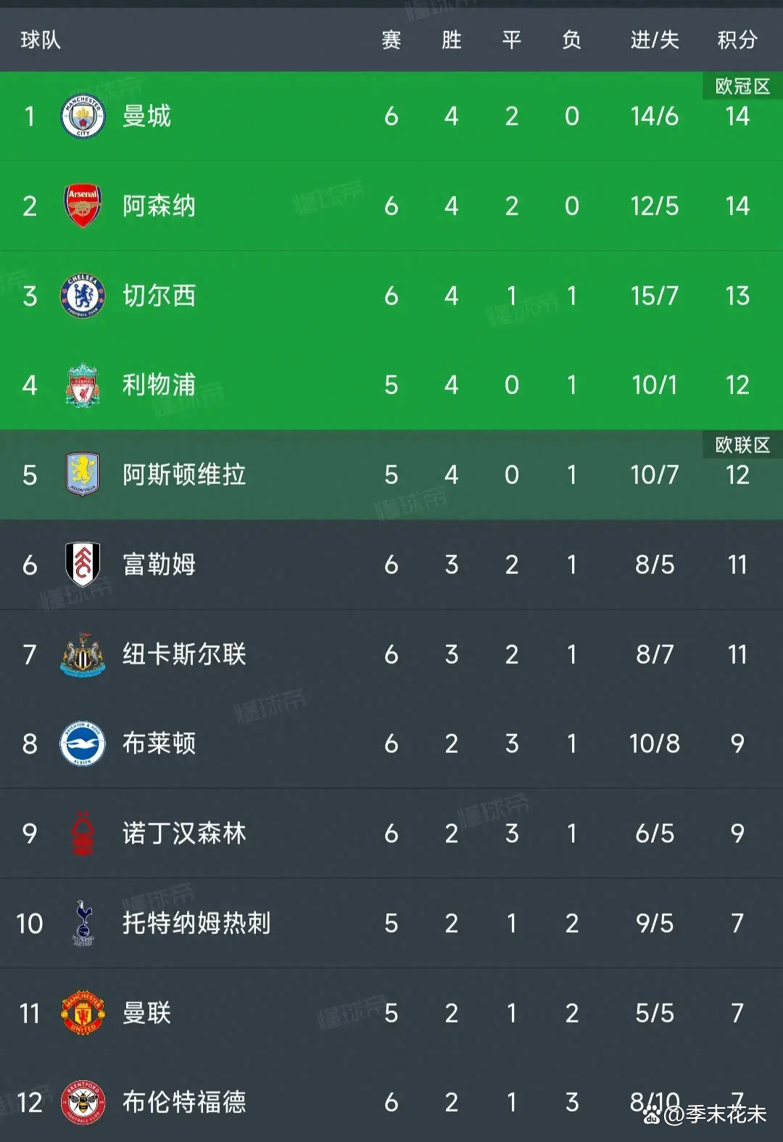Click the Aston Villa badge
Screen dimensions: 783x1142
(x=83, y=475)
